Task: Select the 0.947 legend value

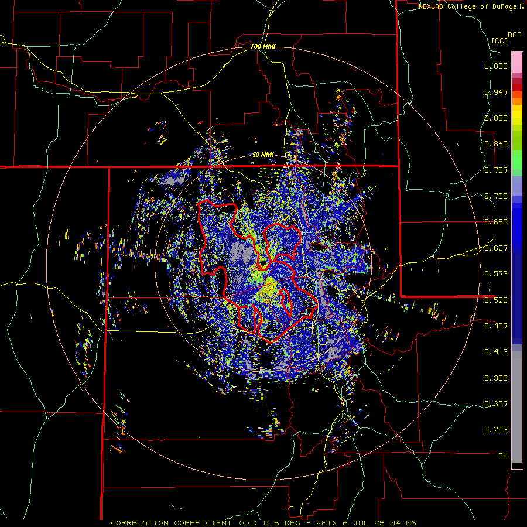Action: pyautogui.click(x=496, y=92)
